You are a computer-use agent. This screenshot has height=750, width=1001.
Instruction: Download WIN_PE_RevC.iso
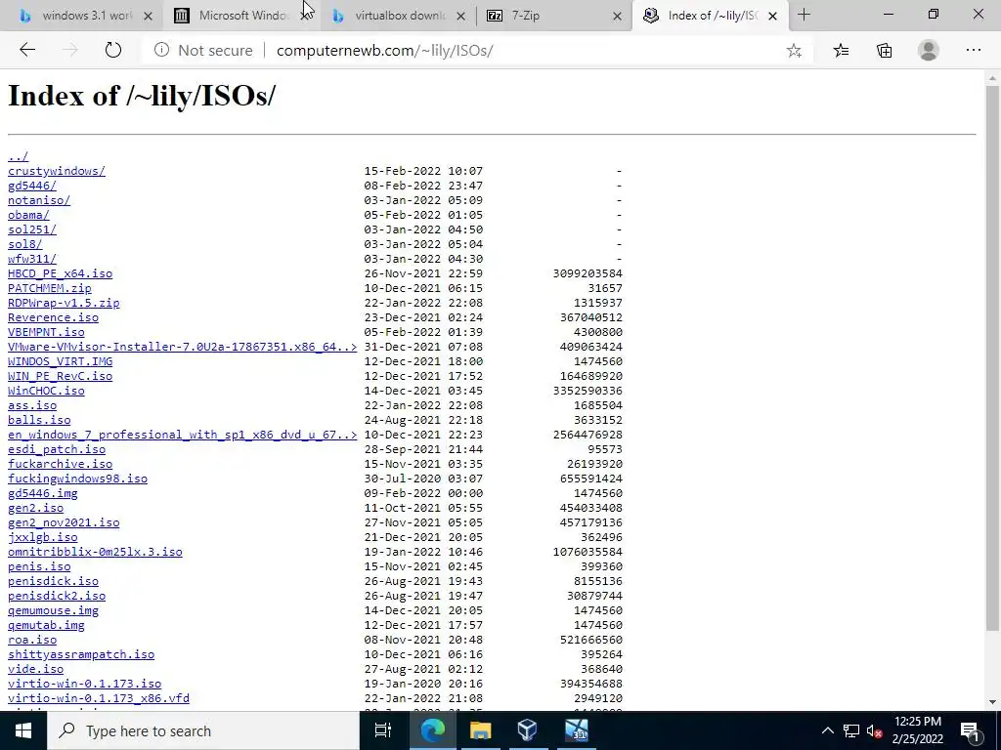[60, 376]
